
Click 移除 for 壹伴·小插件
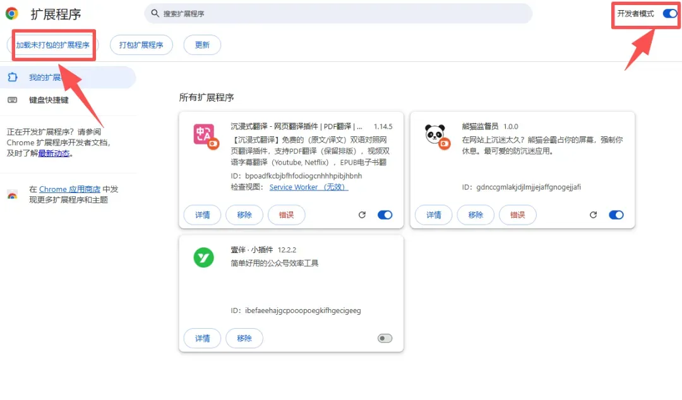point(244,338)
